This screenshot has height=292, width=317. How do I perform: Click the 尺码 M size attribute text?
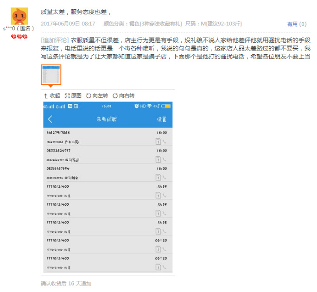tap(213, 24)
